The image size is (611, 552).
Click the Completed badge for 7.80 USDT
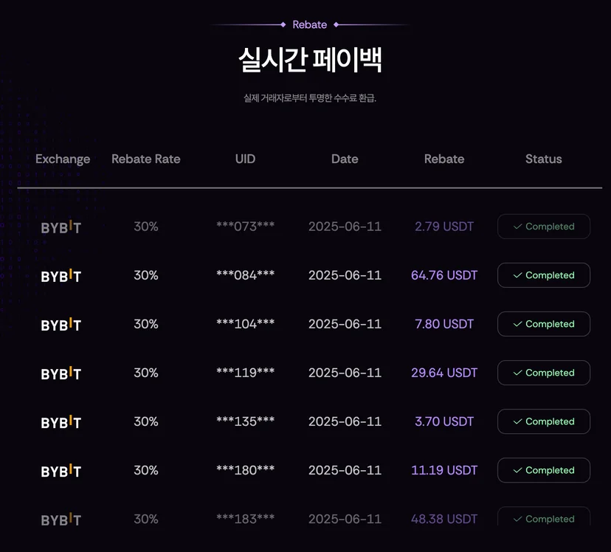(544, 324)
